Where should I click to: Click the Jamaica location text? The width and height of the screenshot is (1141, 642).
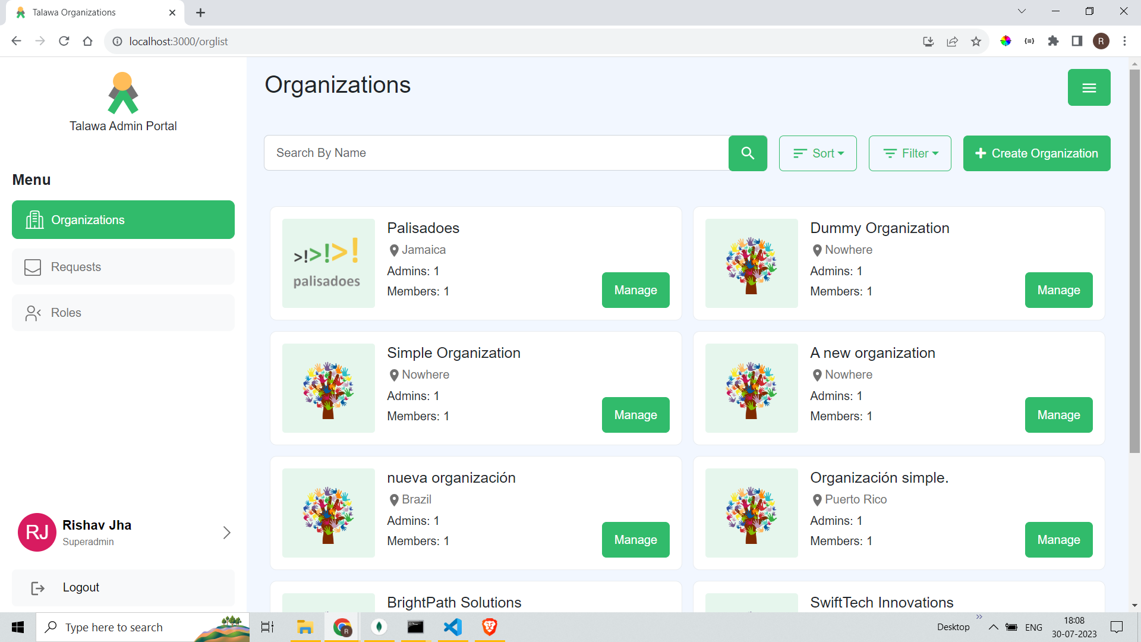point(424,250)
